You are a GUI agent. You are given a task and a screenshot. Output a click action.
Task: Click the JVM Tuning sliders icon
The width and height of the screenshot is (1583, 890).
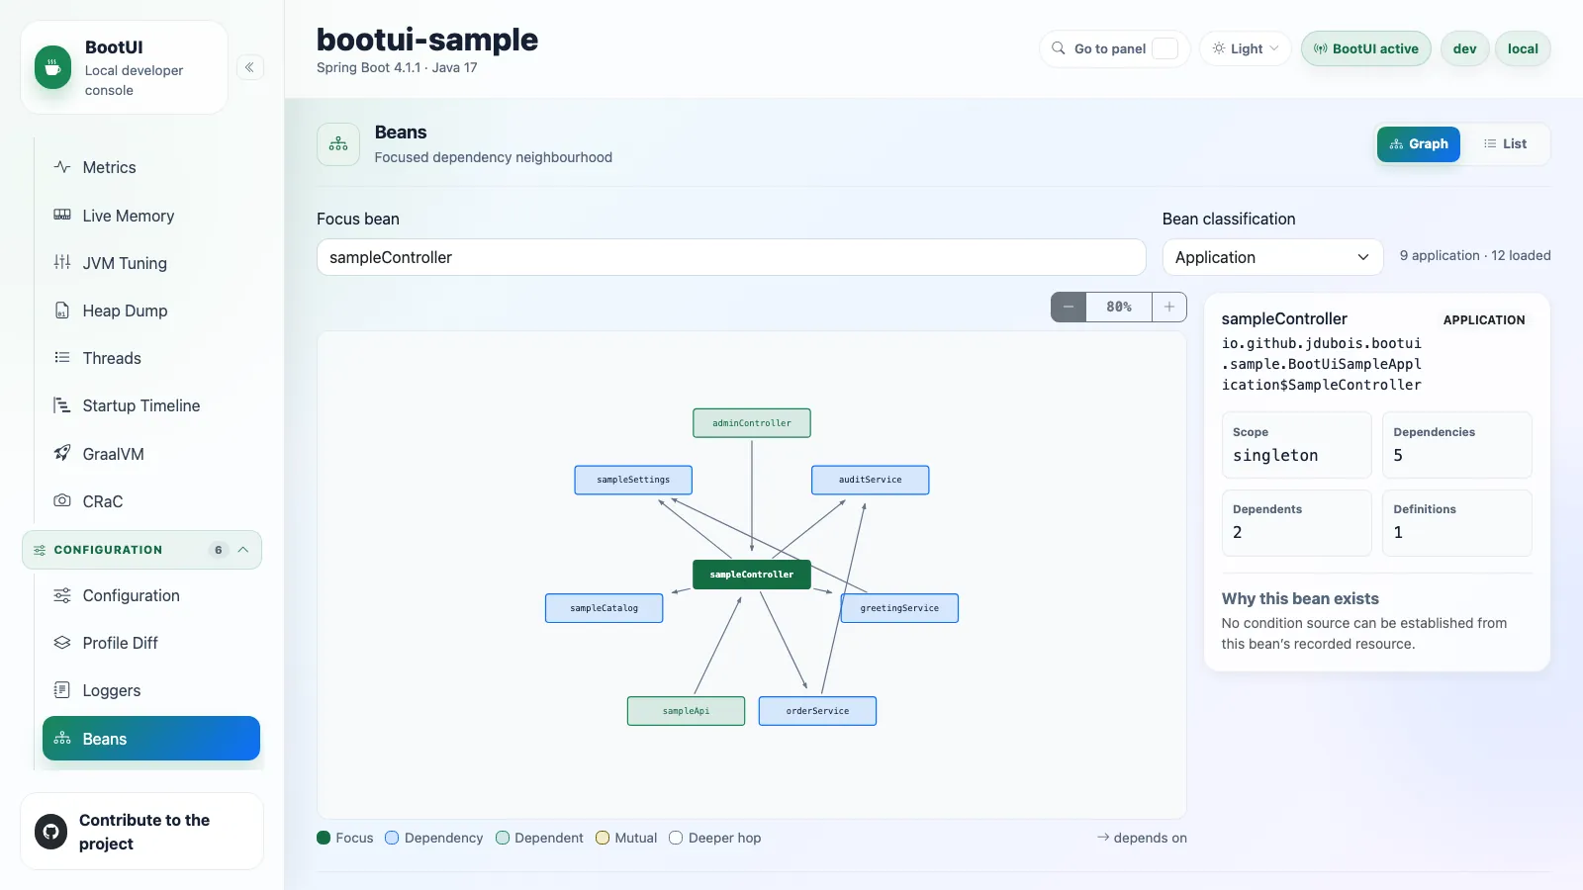pos(62,262)
